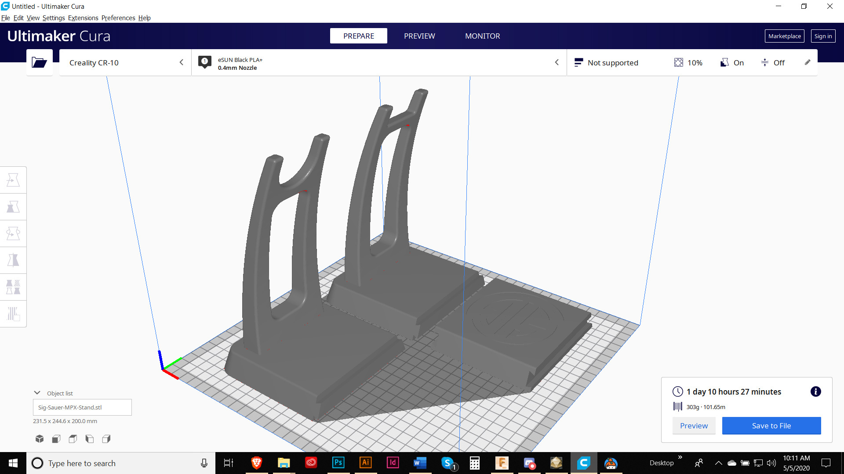Image resolution: width=844 pixels, height=474 pixels.
Task: Open the Help menu
Action: pyautogui.click(x=144, y=18)
